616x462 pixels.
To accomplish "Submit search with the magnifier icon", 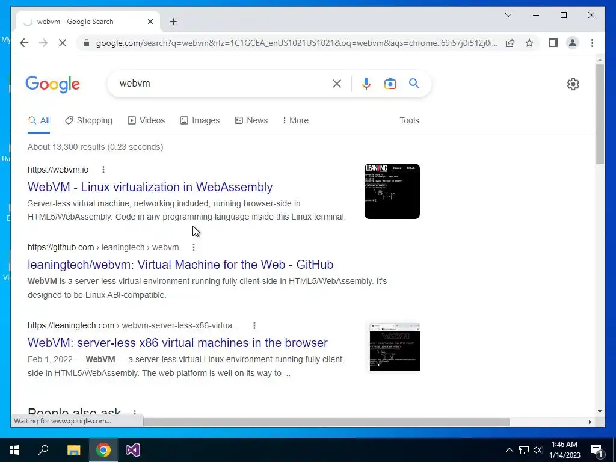I will 414,83.
